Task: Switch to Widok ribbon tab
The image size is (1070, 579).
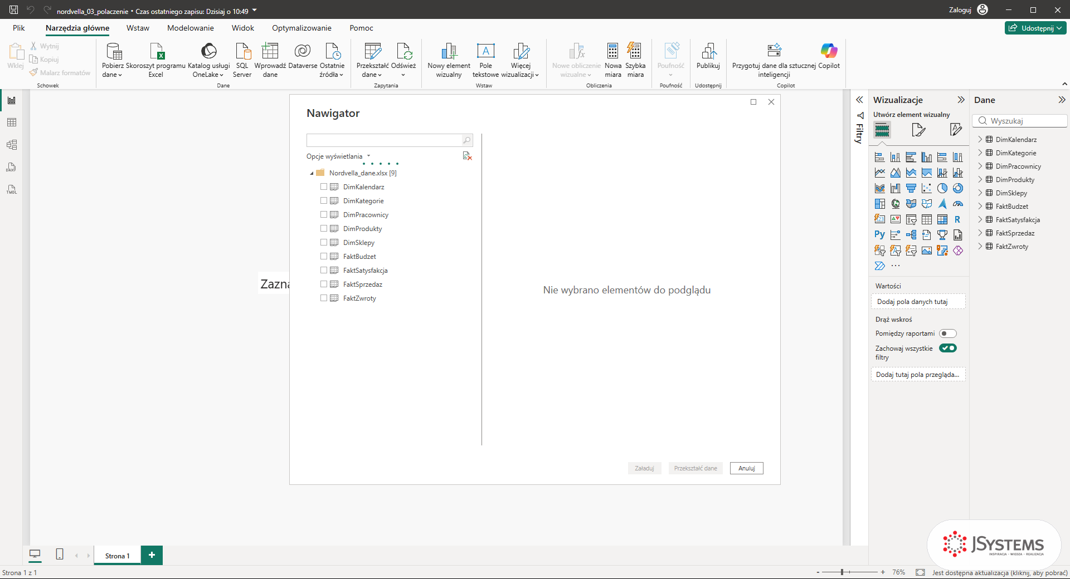Action: point(243,28)
